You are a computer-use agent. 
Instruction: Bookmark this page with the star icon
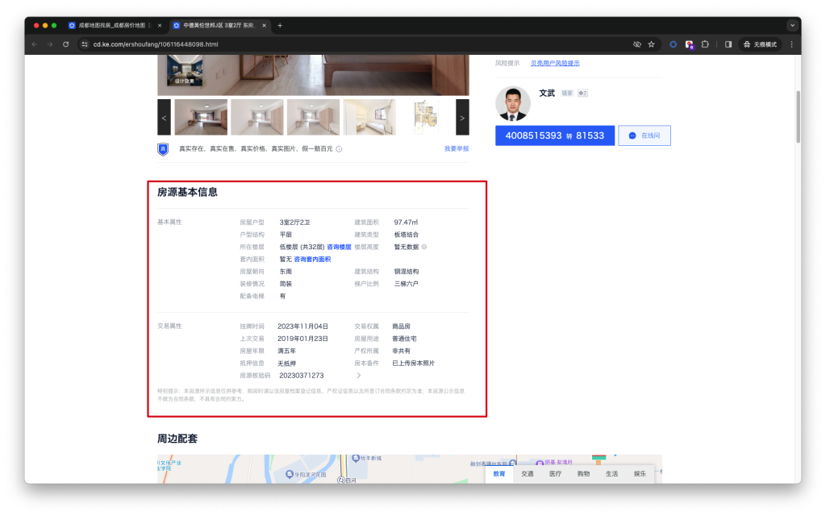coord(652,44)
